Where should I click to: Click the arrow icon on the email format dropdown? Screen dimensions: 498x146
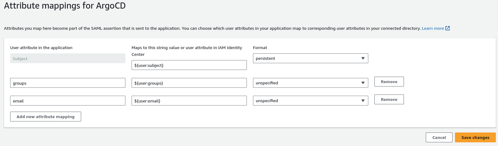pos(363,101)
